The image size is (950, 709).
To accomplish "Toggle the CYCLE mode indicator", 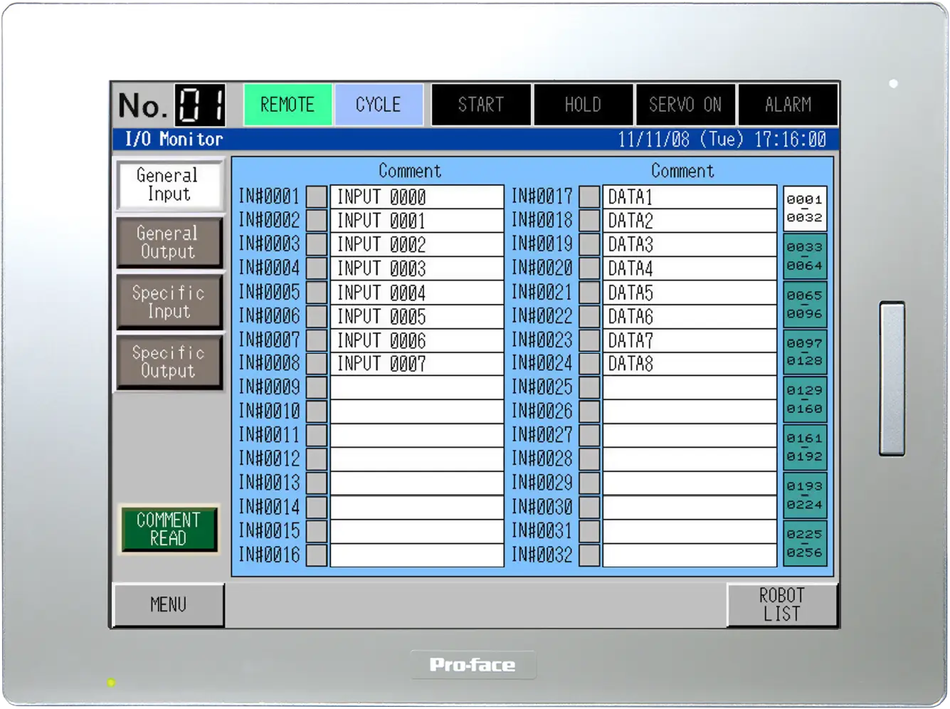I will (x=379, y=105).
